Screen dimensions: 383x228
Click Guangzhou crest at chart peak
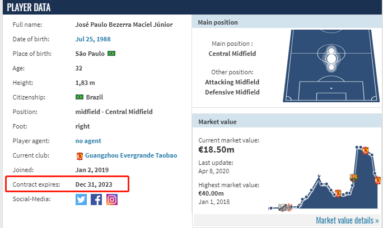[x=365, y=151]
